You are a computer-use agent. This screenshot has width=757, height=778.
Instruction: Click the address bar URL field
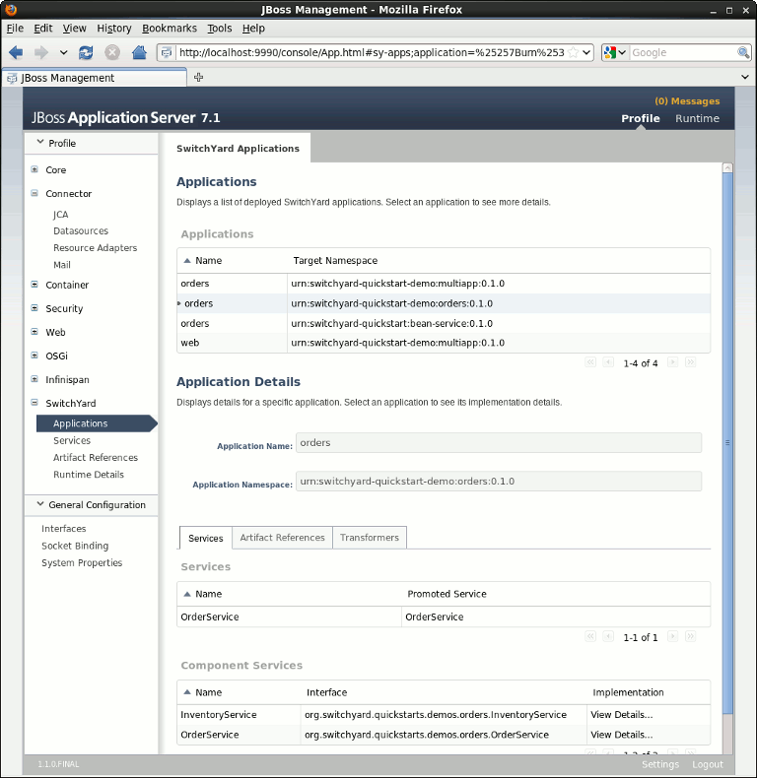(372, 52)
